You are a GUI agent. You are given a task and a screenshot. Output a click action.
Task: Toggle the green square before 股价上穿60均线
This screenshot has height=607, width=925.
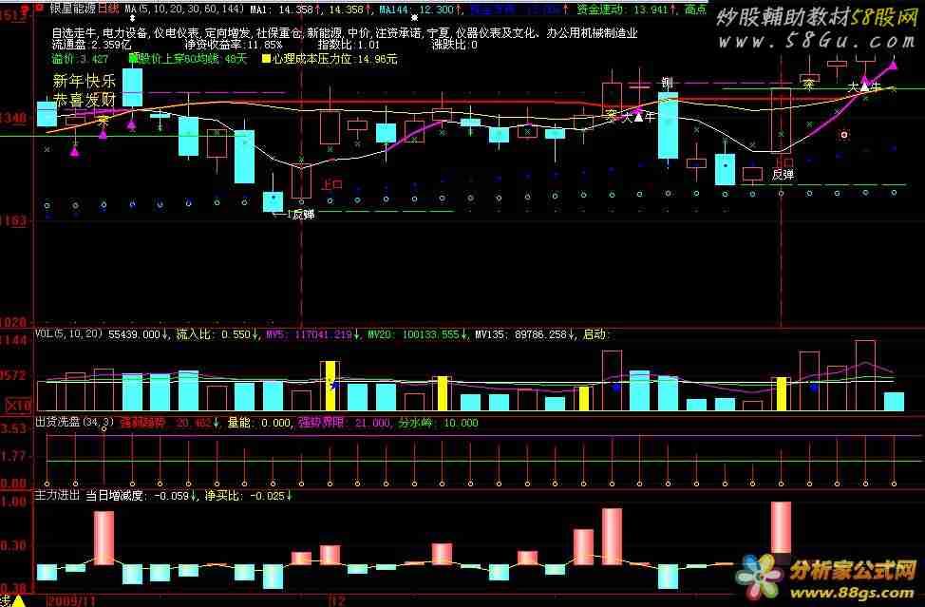click(132, 59)
